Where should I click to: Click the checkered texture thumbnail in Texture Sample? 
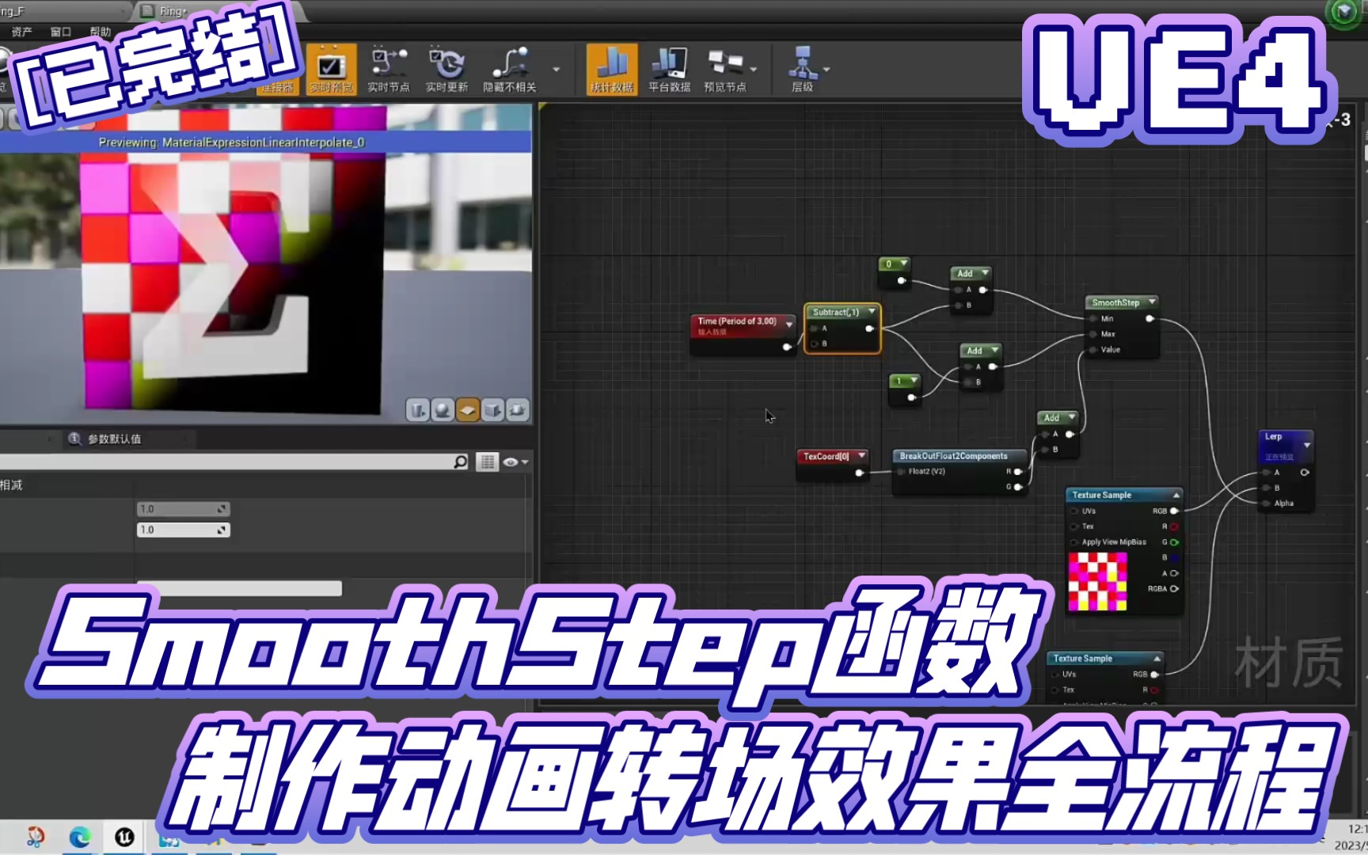[1097, 582]
